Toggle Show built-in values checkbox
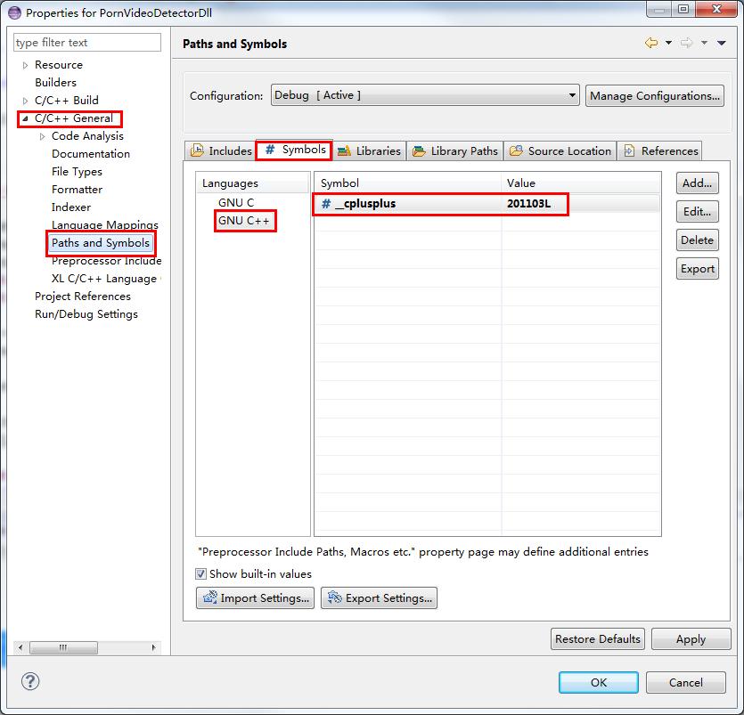Image resolution: width=744 pixels, height=715 pixels. coord(201,573)
